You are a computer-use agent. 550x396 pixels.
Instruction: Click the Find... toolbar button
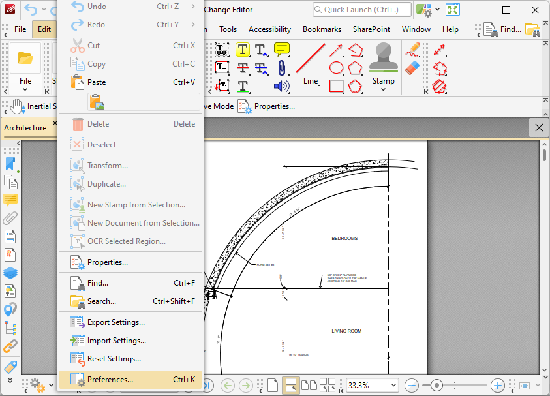coord(502,29)
